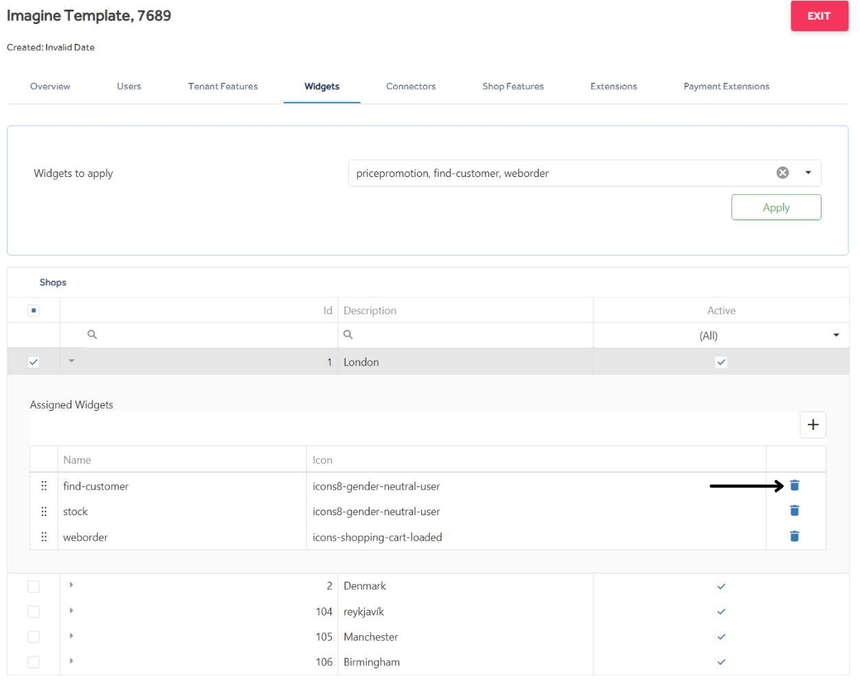The image size is (860, 686).
Task: Uncheck the London row selection checkbox
Action: click(x=34, y=362)
